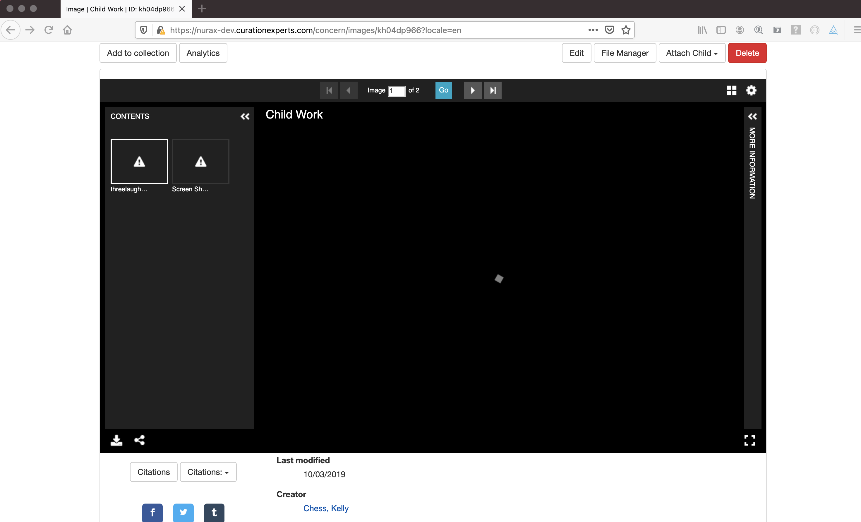This screenshot has width=861, height=522.
Task: Click Add to collection button
Action: [138, 53]
